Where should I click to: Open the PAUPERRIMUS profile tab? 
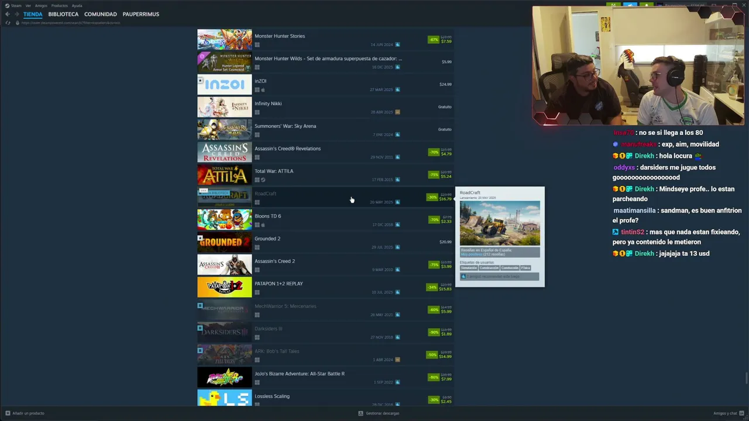[x=141, y=14]
